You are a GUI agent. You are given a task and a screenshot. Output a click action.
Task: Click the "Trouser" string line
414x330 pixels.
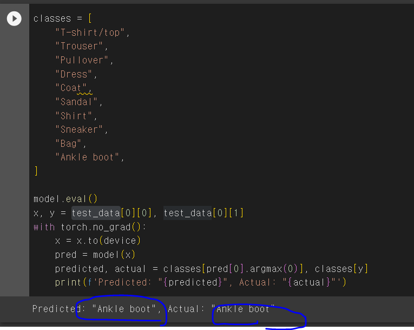[x=79, y=46]
